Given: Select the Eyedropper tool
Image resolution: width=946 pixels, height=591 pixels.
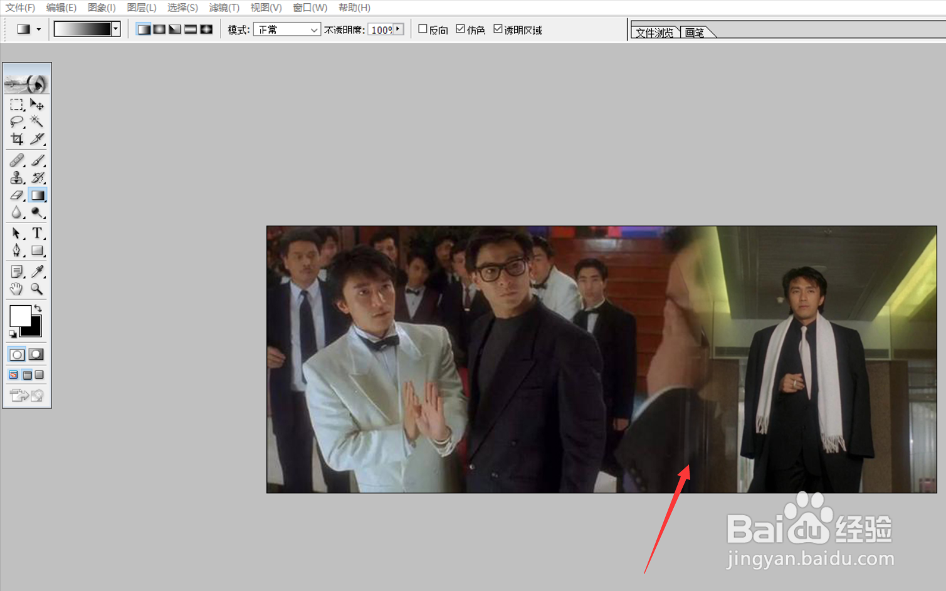Looking at the screenshot, I should click(37, 271).
